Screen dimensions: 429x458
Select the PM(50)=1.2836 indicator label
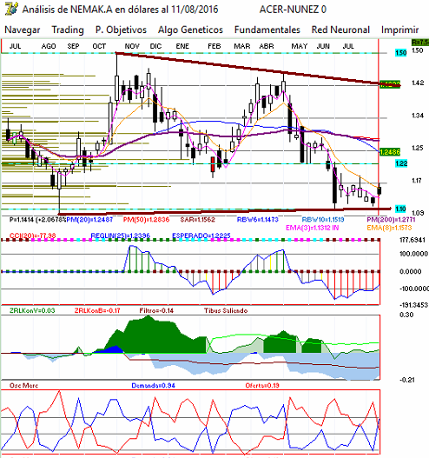click(x=146, y=219)
